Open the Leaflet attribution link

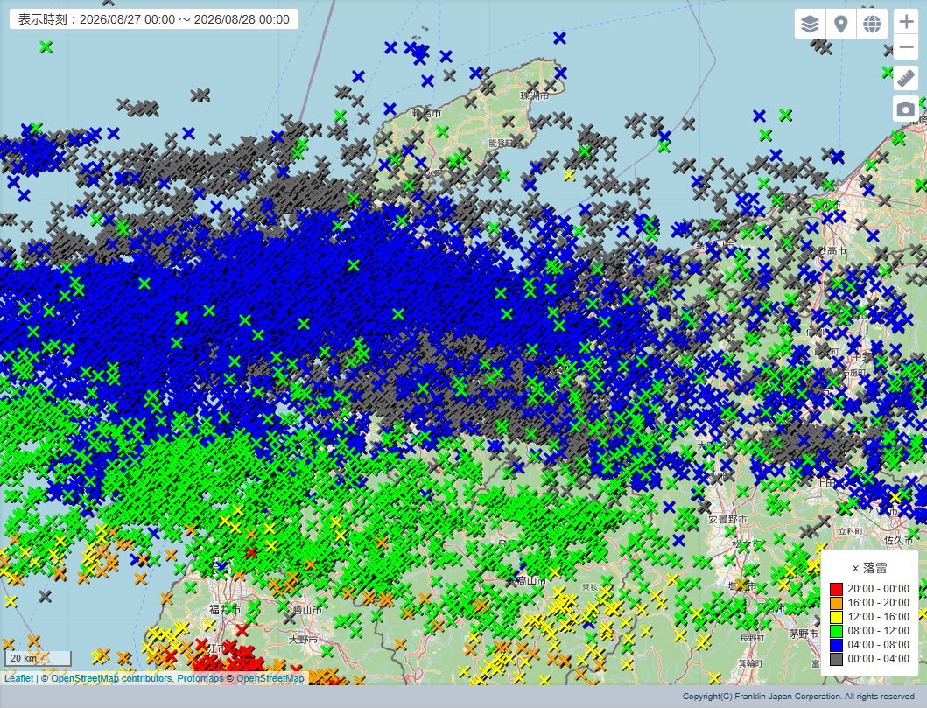coord(19,678)
